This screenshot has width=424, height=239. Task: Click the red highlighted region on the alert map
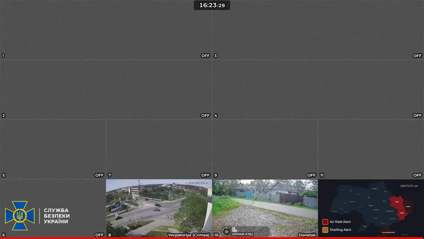(397, 206)
